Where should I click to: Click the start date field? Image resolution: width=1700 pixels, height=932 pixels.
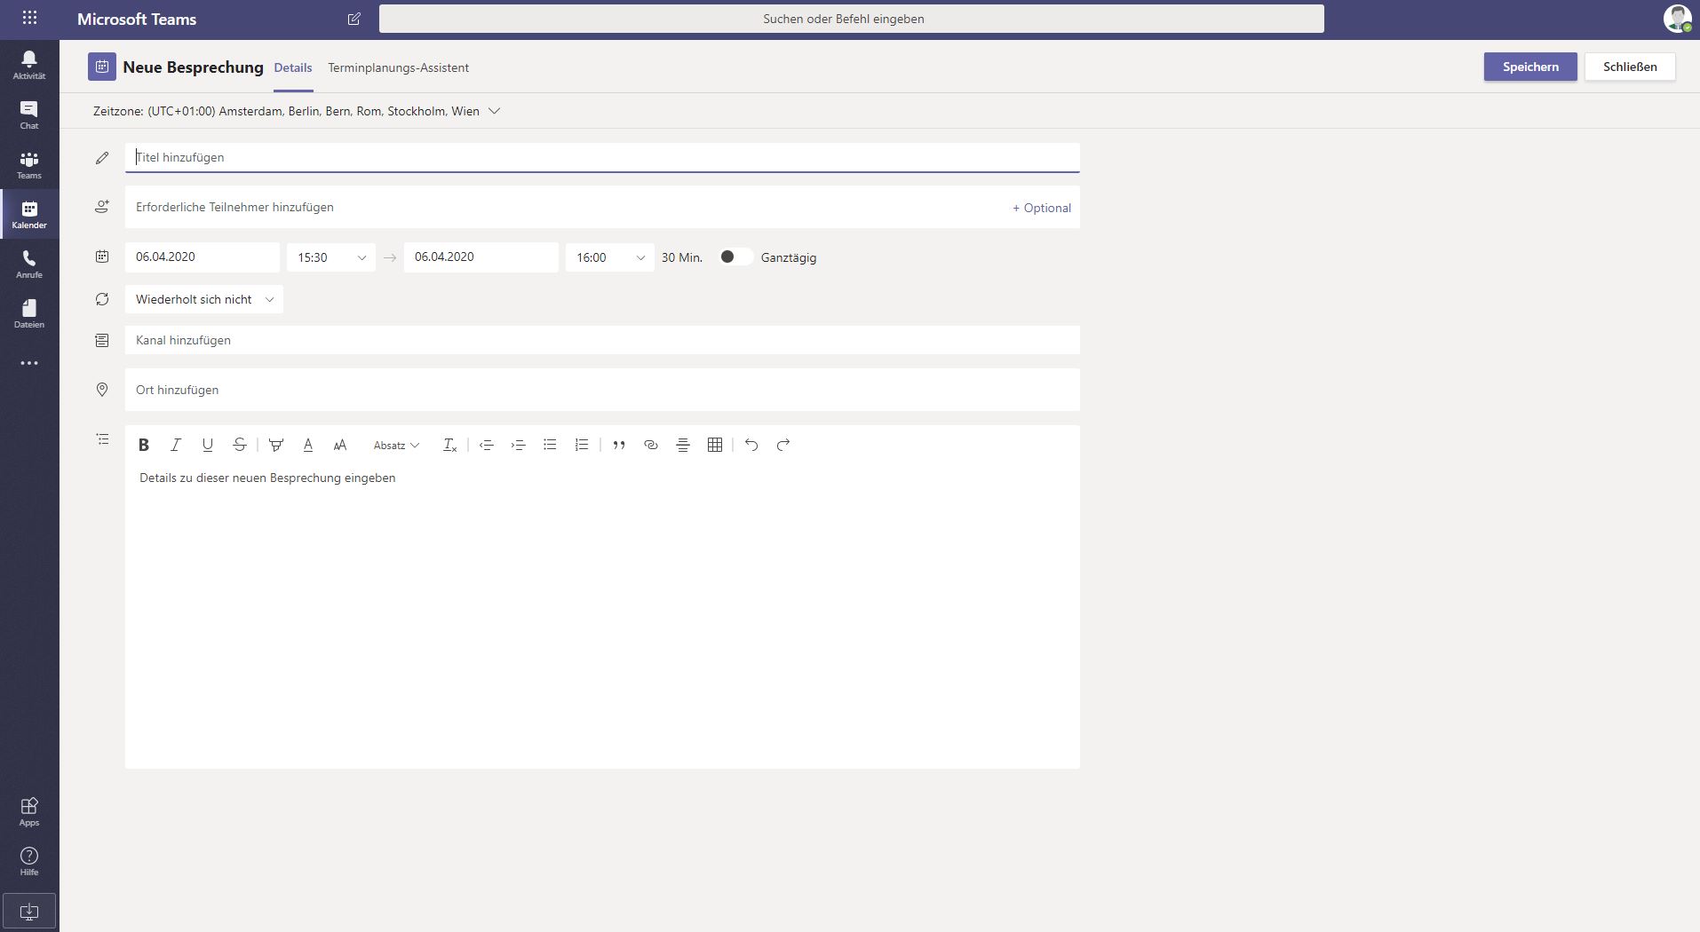(203, 257)
